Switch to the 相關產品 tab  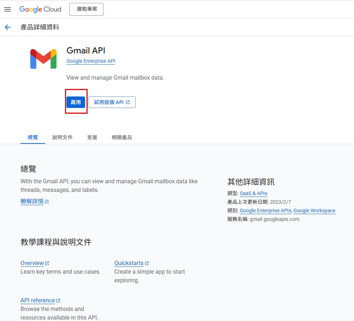(122, 137)
